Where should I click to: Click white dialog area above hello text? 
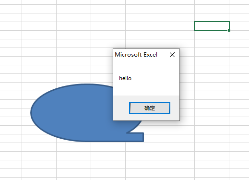coord(146,67)
